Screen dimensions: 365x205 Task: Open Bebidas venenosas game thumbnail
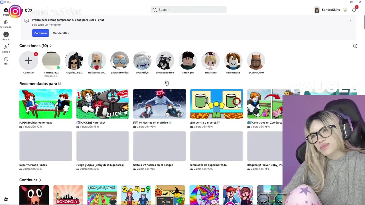pyautogui.click(x=46, y=104)
